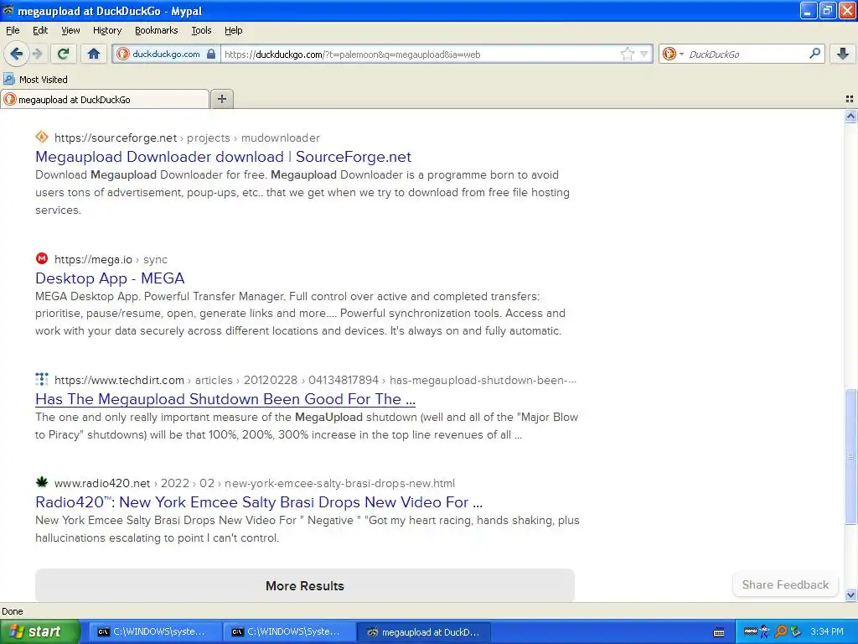Click the duckduckgo.com site identity badge
858x644 pixels.
[x=167, y=54]
